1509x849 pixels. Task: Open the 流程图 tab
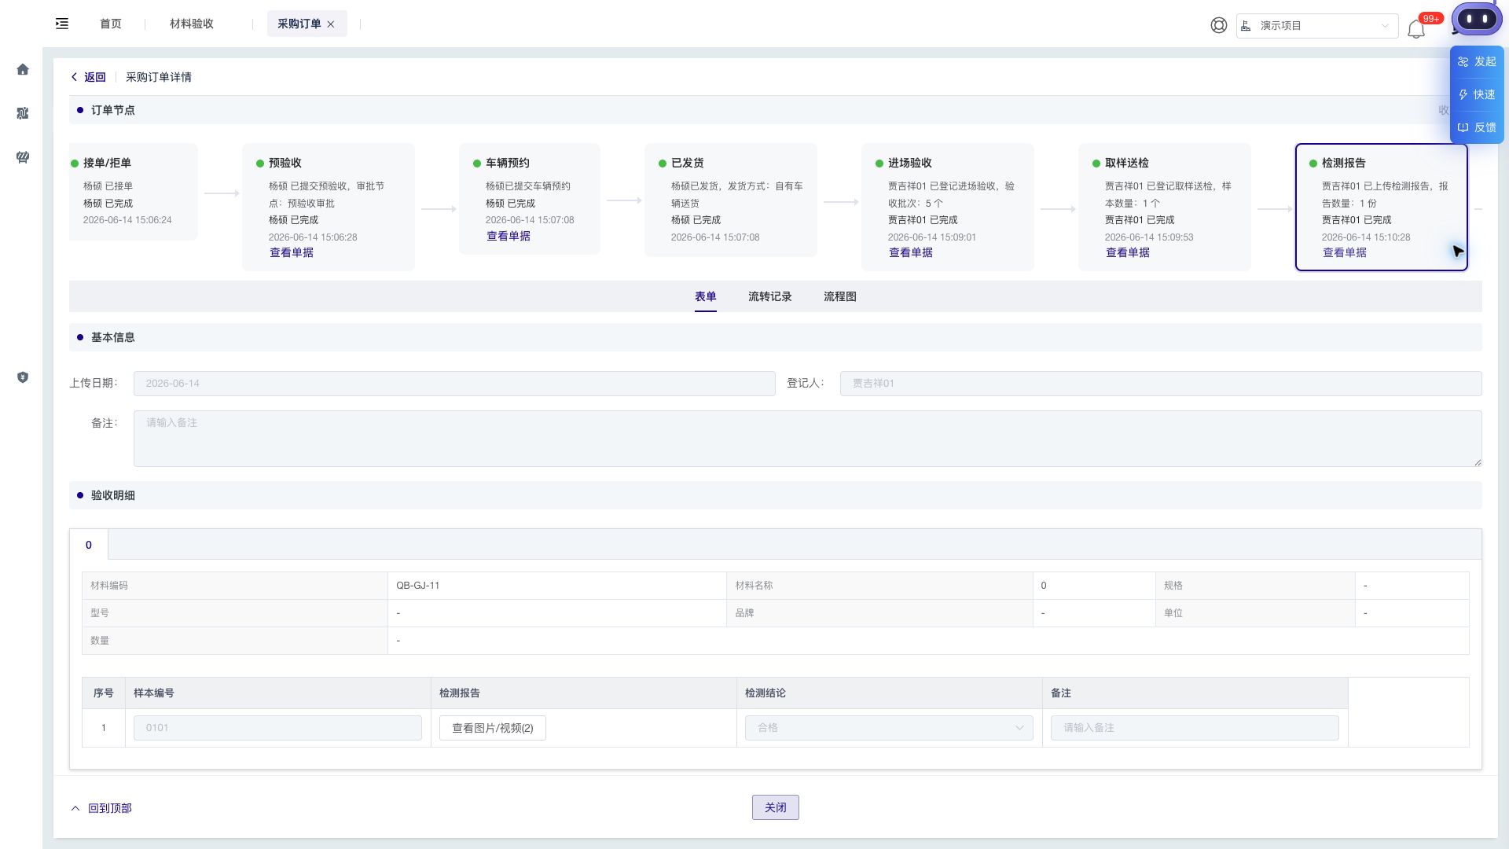(x=840, y=296)
